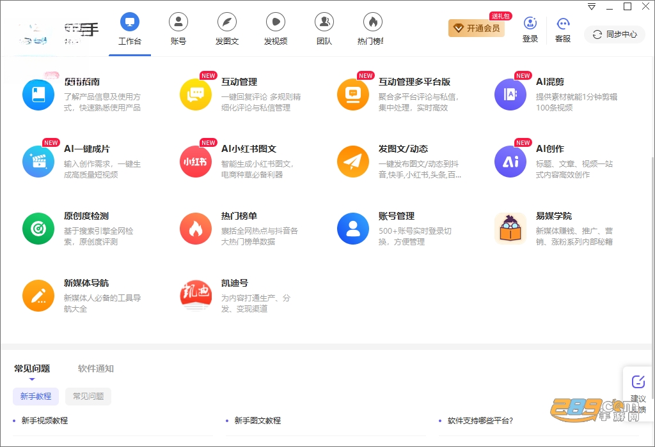Open the 客服 customer service icon
The image size is (655, 447).
click(563, 24)
